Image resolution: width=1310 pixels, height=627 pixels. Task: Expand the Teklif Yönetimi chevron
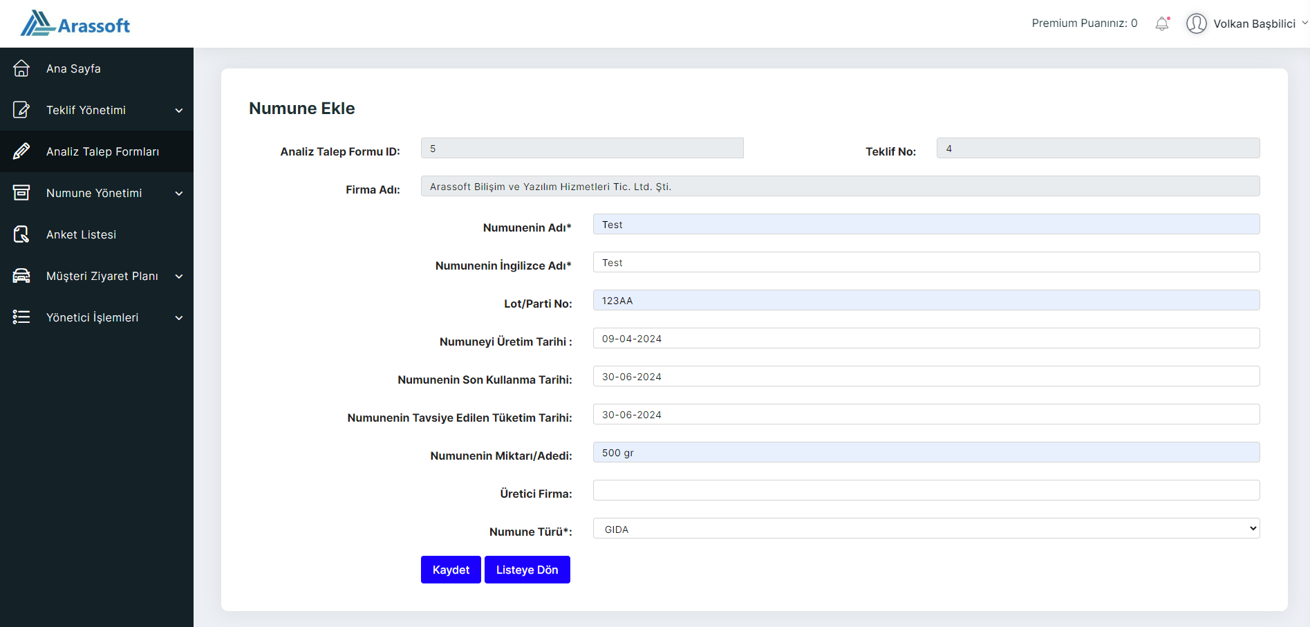[179, 111]
